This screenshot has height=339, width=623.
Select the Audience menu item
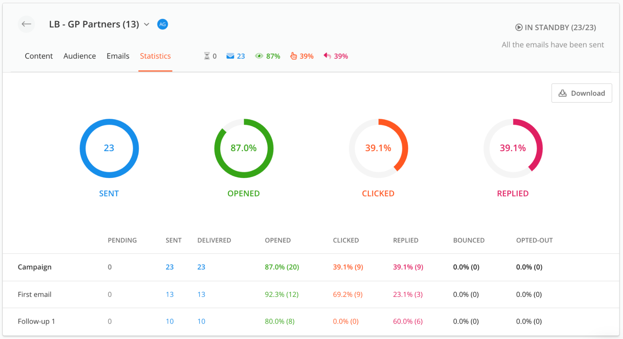pos(79,56)
